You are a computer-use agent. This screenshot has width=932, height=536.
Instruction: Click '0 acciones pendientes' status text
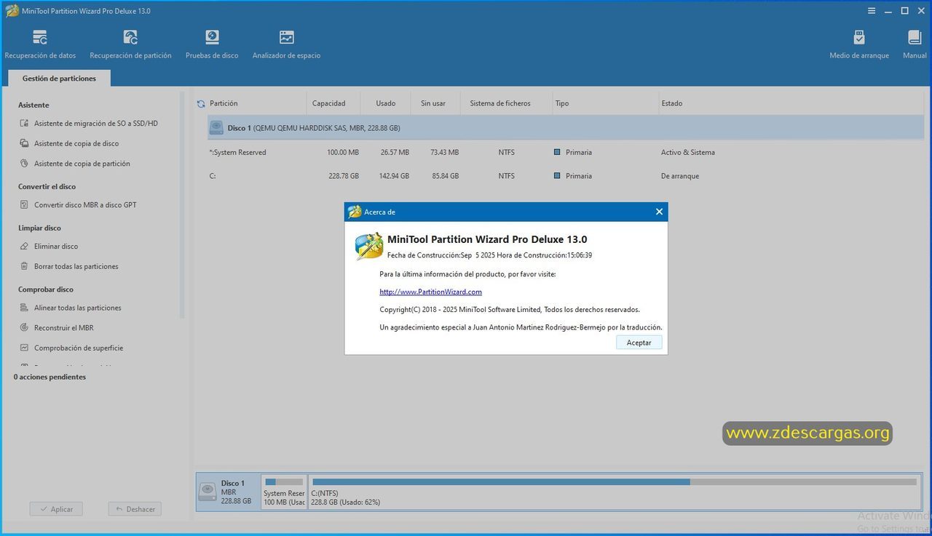[50, 377]
